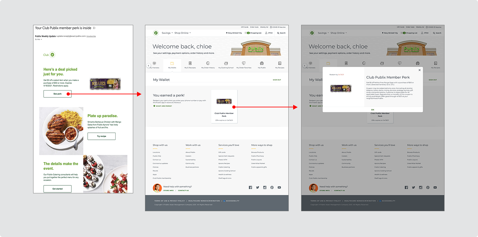Click the Publix logo on the My Wallet page

pos(156,33)
